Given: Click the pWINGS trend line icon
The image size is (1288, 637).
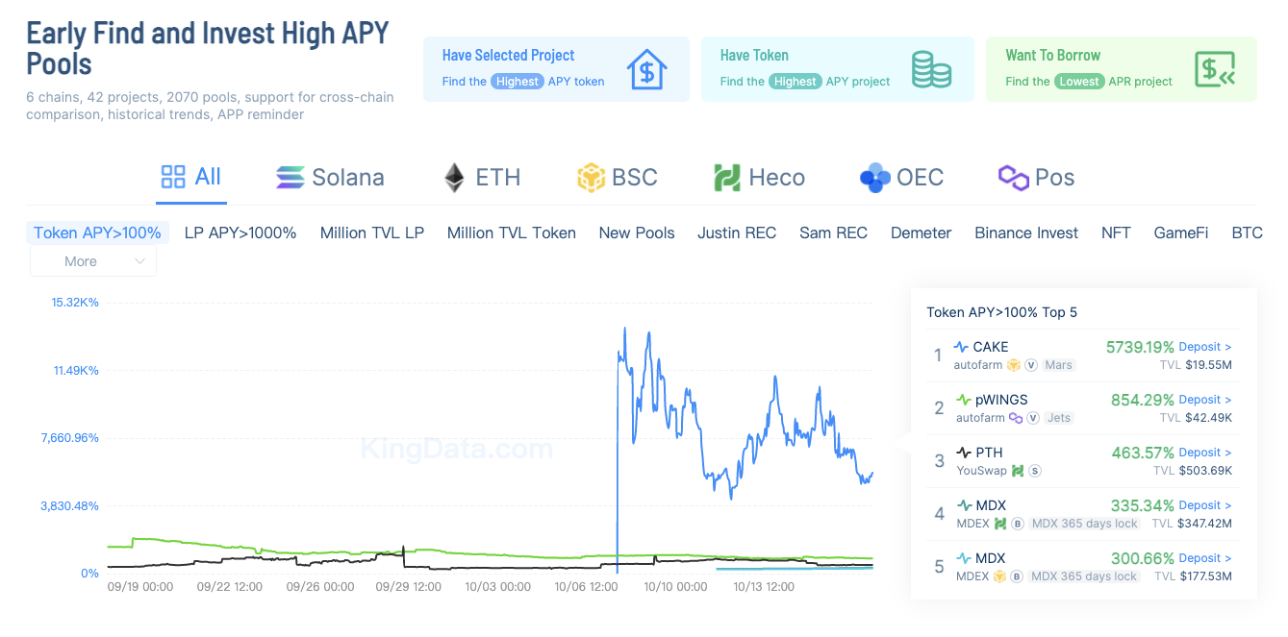Looking at the screenshot, I should (964, 400).
